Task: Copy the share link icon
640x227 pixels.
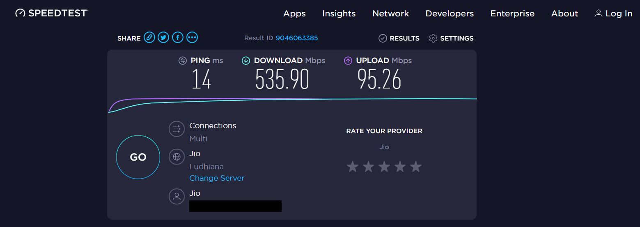Action: (x=149, y=38)
